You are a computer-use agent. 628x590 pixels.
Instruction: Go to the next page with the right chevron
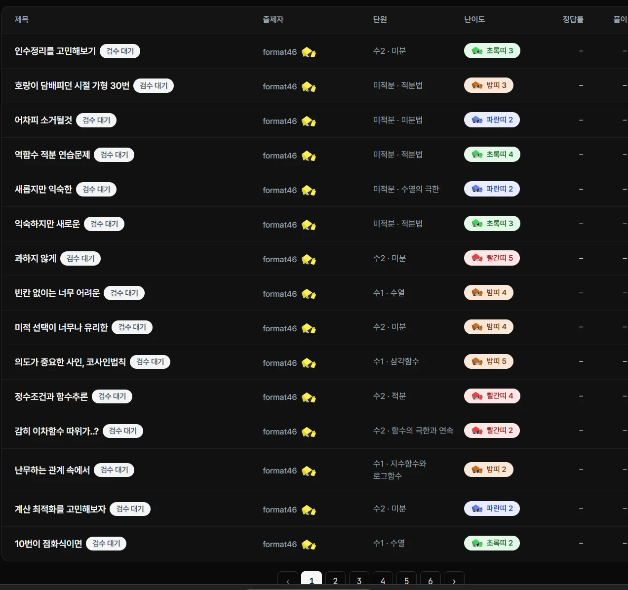point(454,581)
